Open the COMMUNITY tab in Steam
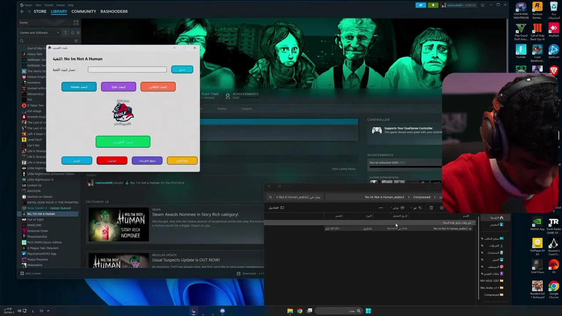562x316 pixels. pos(84,11)
